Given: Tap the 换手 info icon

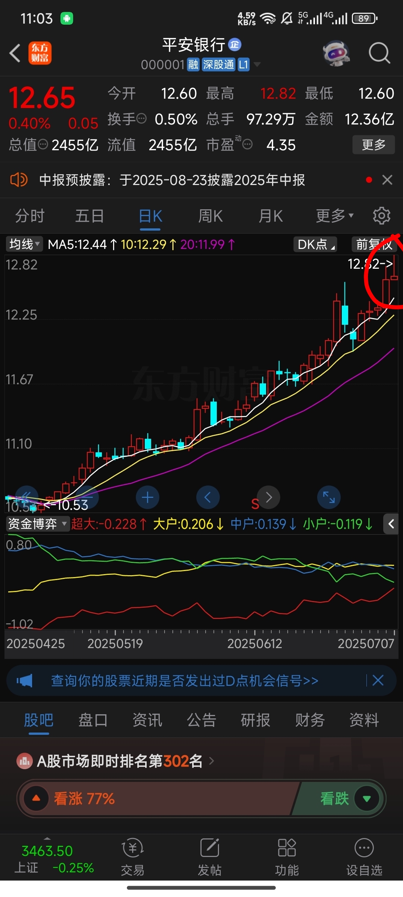Looking at the screenshot, I should [141, 119].
